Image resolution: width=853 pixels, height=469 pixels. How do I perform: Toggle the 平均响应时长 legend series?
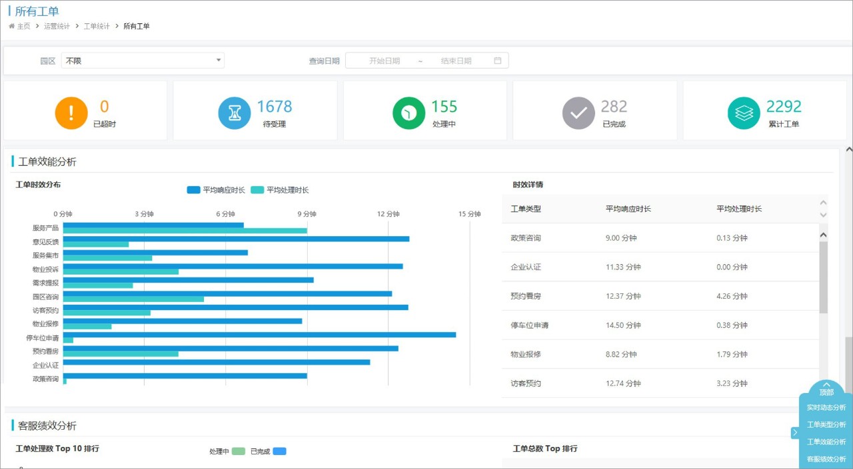point(217,190)
